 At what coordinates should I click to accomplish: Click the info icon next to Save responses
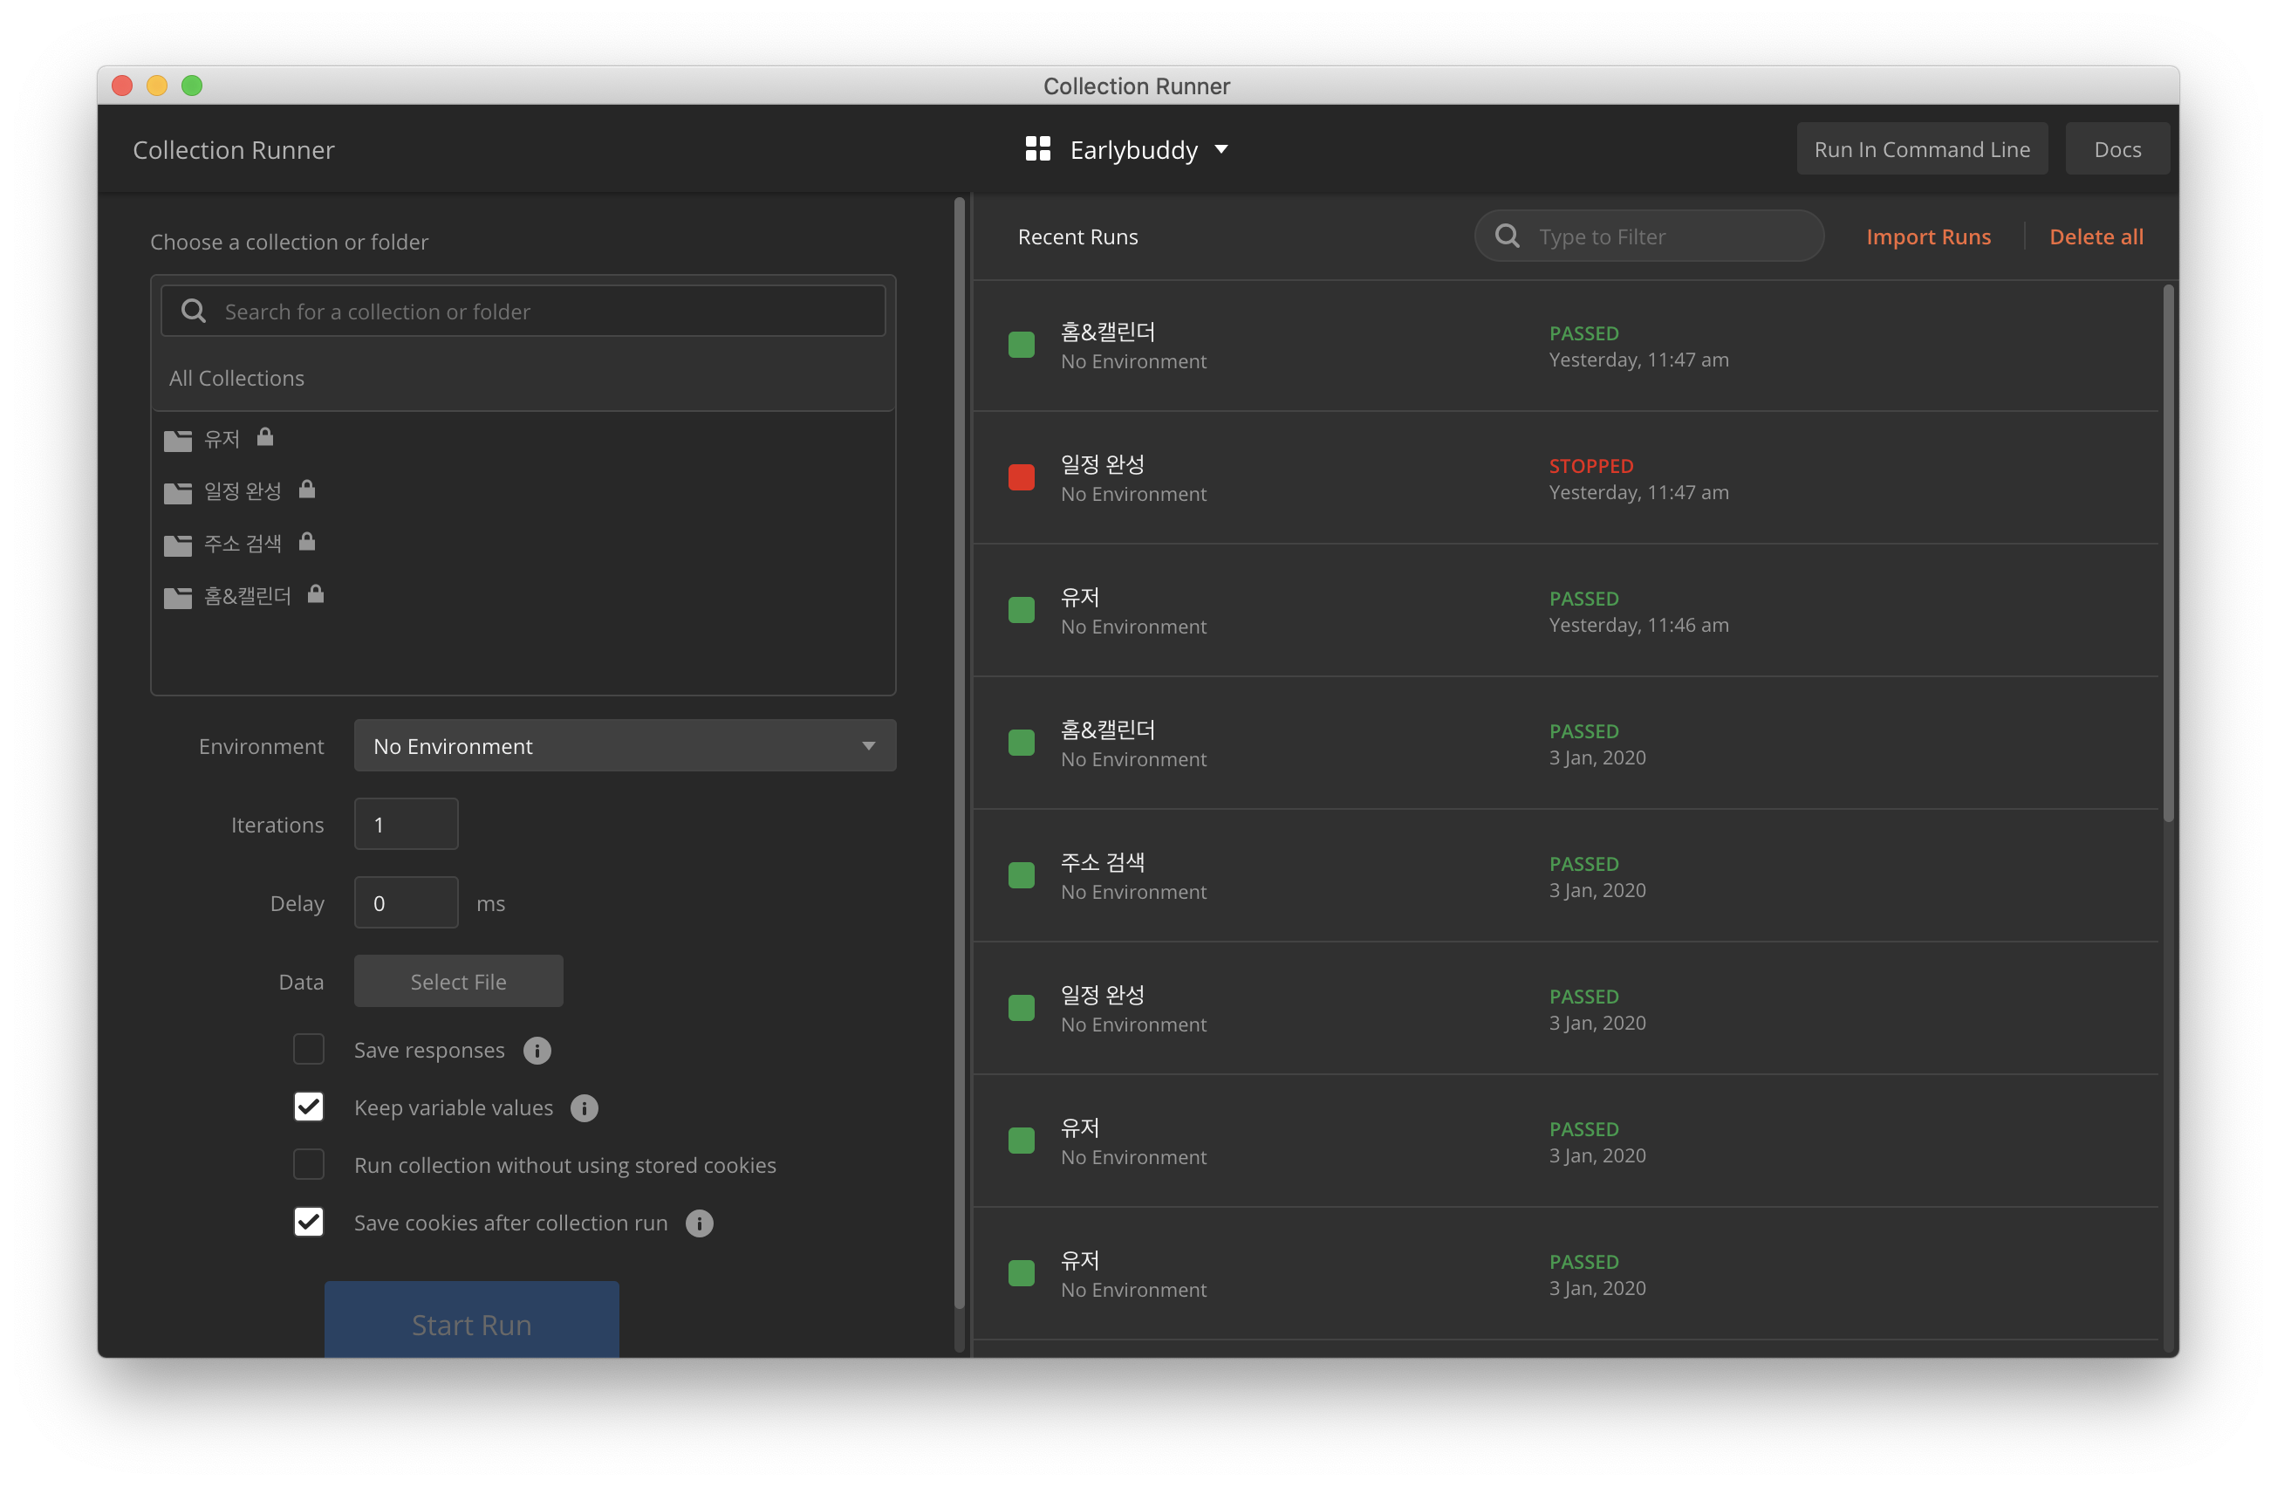pos(537,1051)
